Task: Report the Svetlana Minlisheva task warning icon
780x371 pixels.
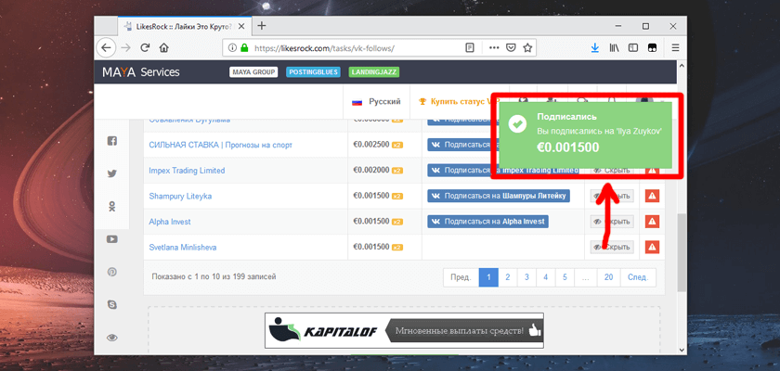Action: (x=652, y=247)
